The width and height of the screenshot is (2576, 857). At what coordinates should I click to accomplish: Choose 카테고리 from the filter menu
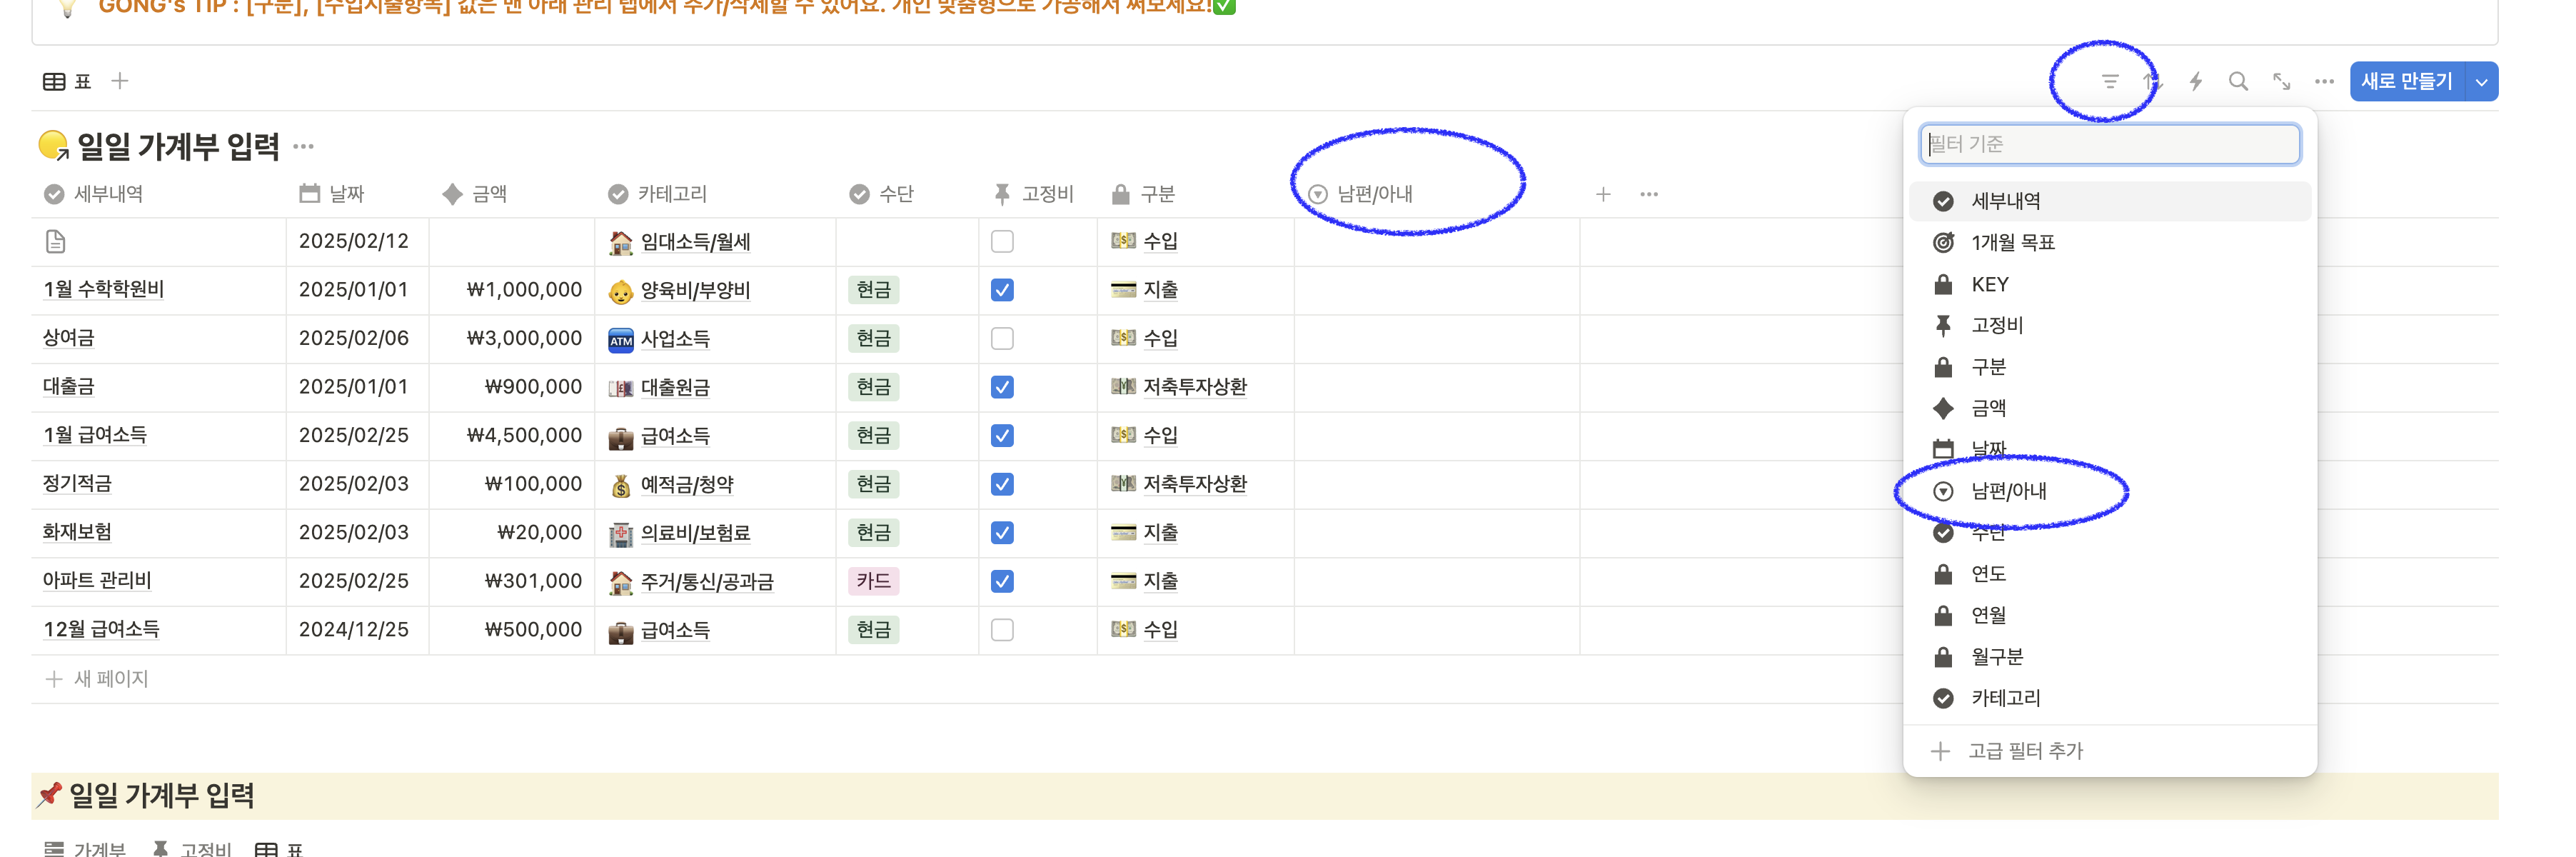pyautogui.click(x=2005, y=698)
